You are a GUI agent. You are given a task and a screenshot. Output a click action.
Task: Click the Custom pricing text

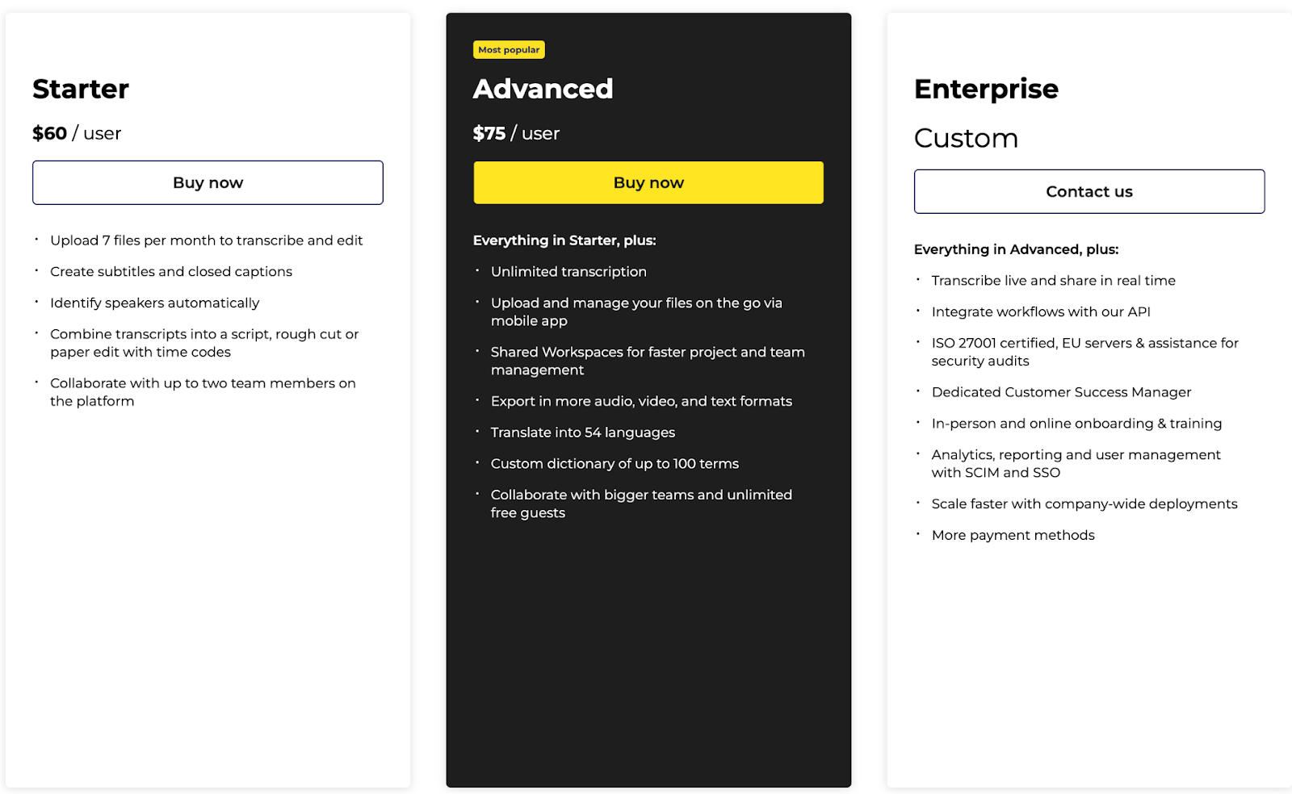(966, 138)
